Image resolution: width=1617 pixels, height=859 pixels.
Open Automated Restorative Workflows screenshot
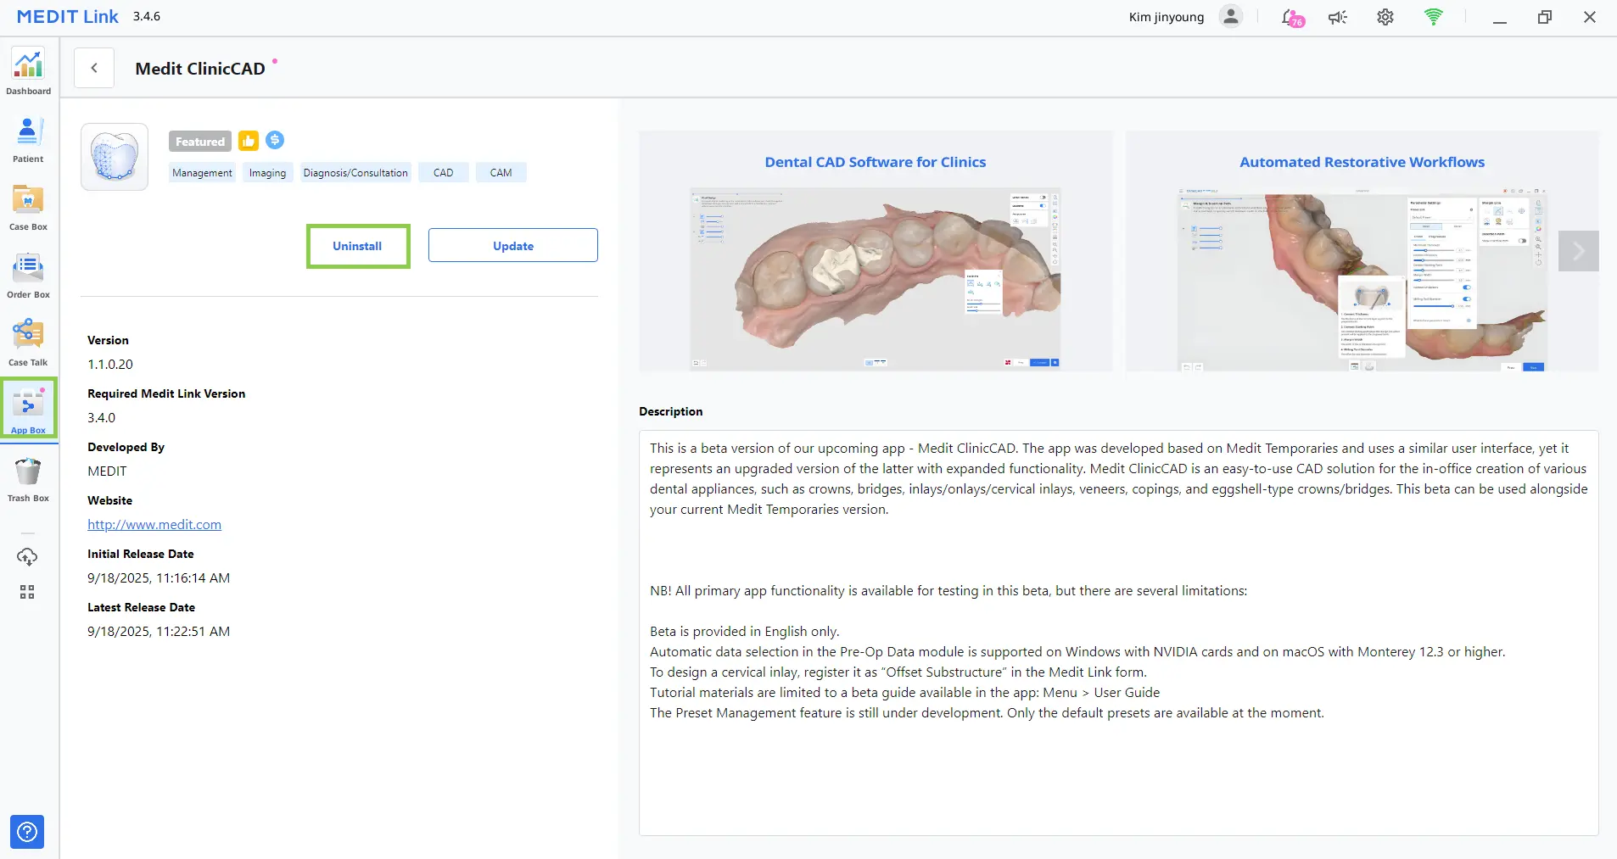[x=1362, y=252]
